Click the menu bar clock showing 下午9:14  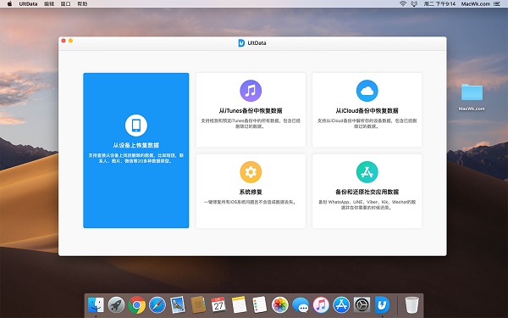click(x=439, y=4)
